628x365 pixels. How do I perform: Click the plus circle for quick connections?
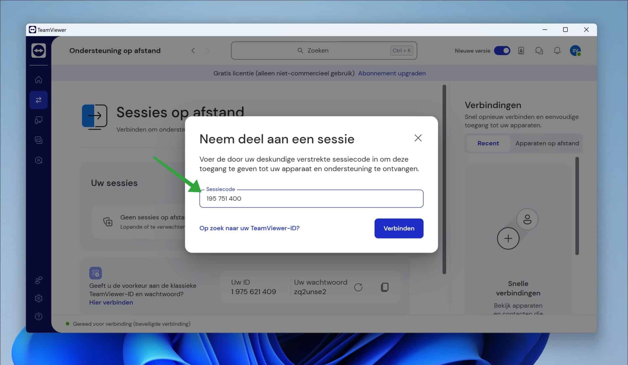508,239
